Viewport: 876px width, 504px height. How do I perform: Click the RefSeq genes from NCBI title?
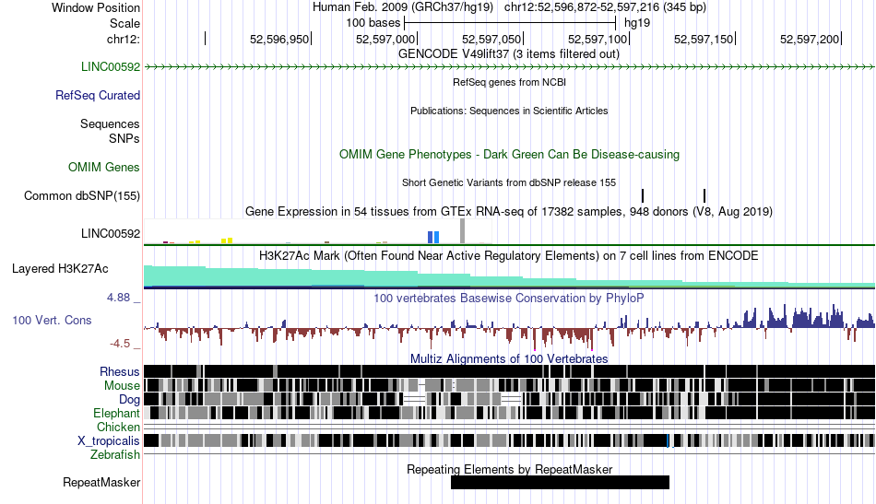pos(509,82)
